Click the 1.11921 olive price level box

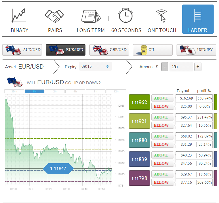tap(139, 121)
